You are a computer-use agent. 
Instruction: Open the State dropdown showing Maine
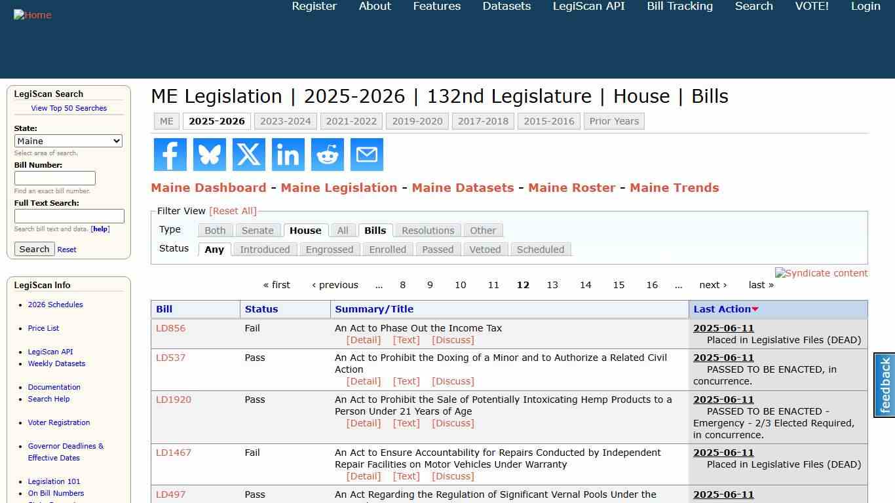68,141
